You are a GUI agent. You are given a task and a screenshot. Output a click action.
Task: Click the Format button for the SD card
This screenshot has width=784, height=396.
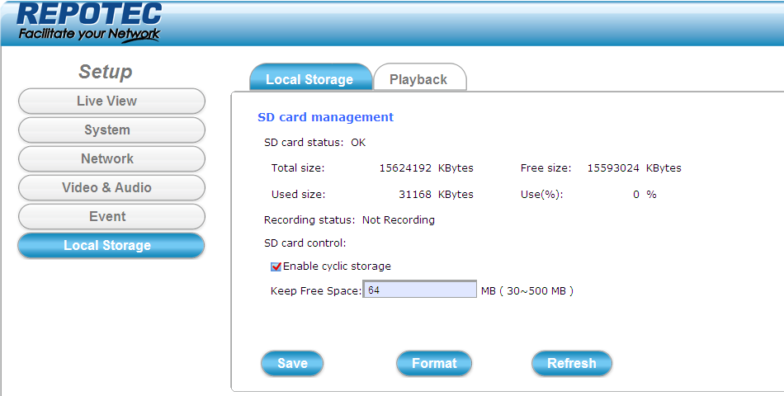pyautogui.click(x=434, y=363)
